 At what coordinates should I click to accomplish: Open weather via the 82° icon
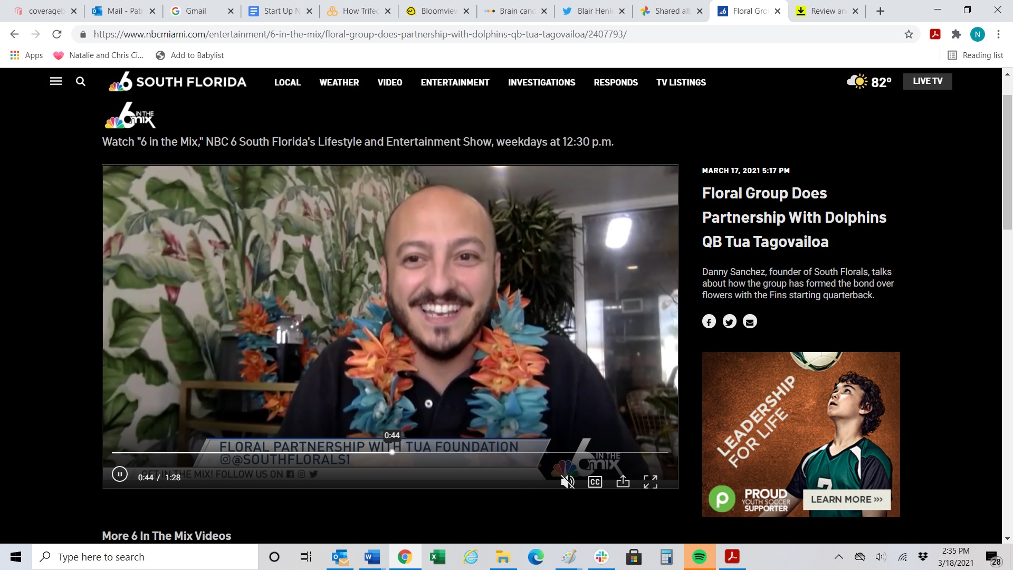(x=869, y=82)
